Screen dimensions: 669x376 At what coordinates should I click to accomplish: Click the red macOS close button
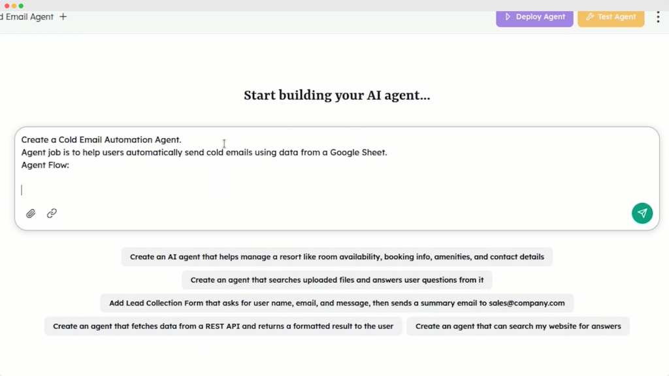point(6,5)
